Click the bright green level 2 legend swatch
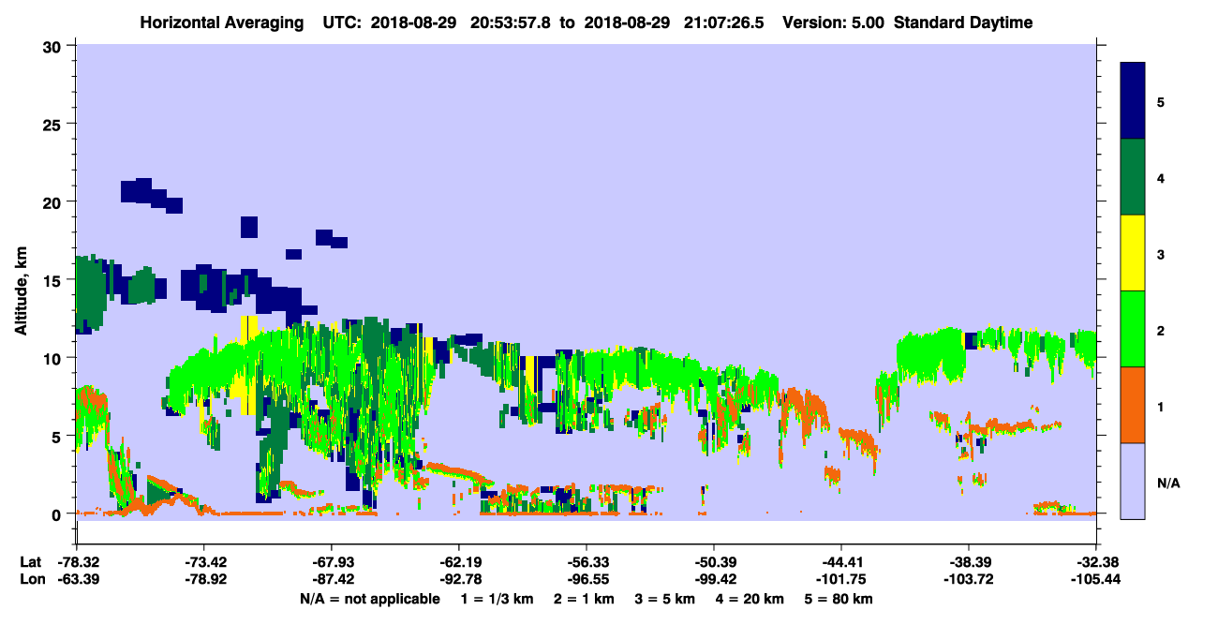This screenshot has height=625, width=1218. tap(1133, 329)
